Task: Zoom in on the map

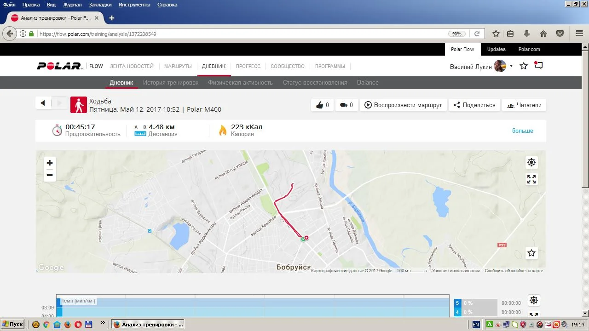Action: 50,163
